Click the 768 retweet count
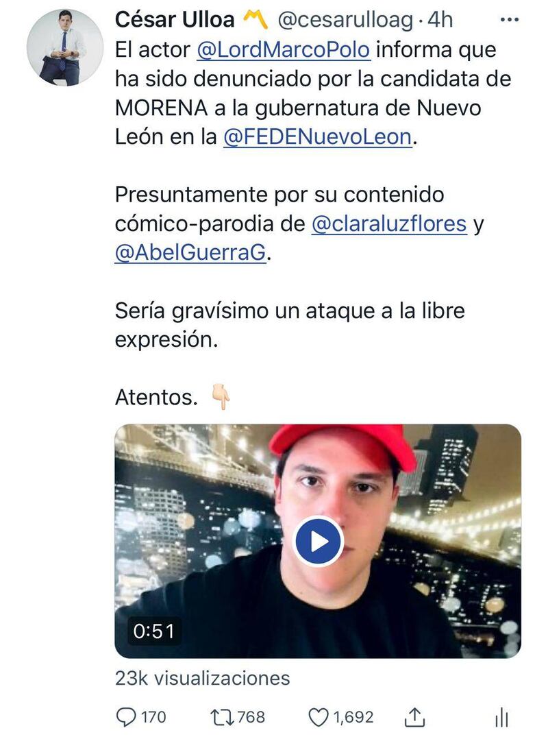This screenshot has height=737, width=548. click(x=251, y=717)
